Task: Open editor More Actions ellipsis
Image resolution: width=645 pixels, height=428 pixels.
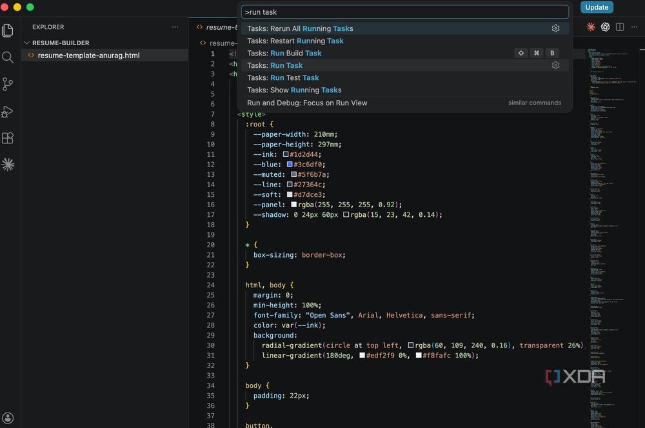Action: click(634, 27)
